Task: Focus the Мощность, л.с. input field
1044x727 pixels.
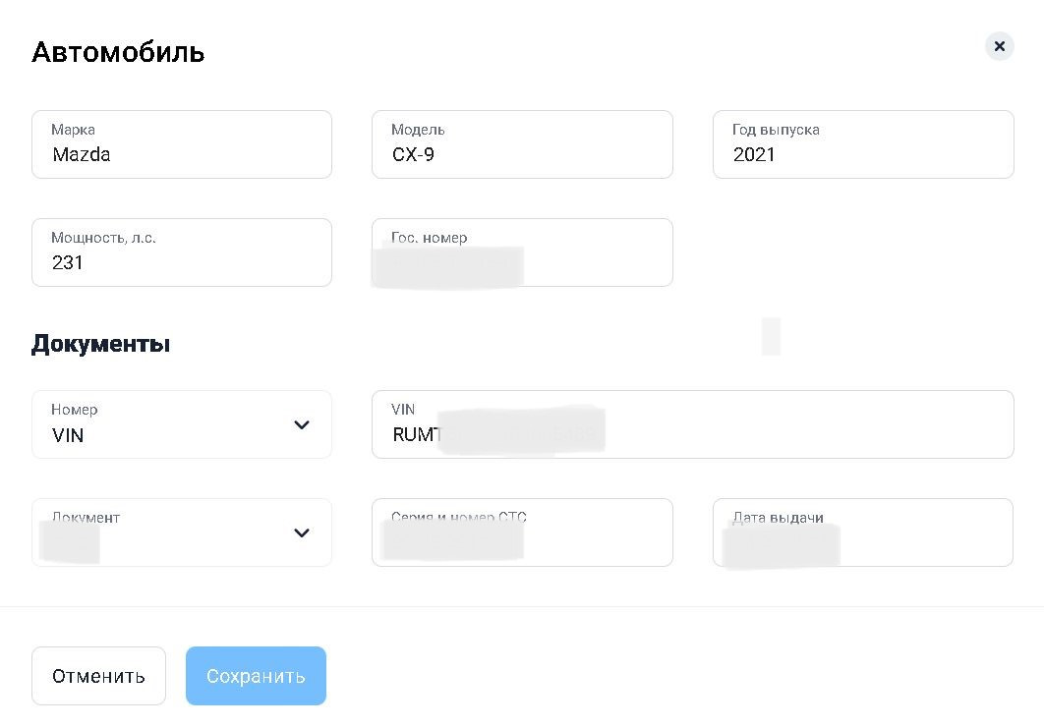Action: click(x=181, y=253)
